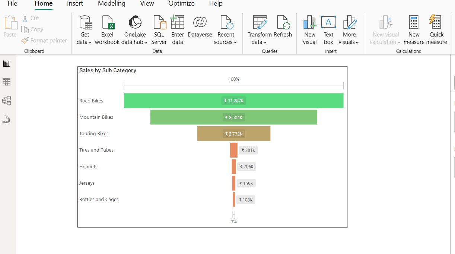Click the Mountain Bikes category label
The image size is (455, 254).
click(96, 117)
